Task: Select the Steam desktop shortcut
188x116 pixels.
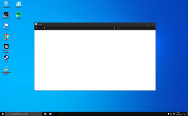Action: pos(6,58)
